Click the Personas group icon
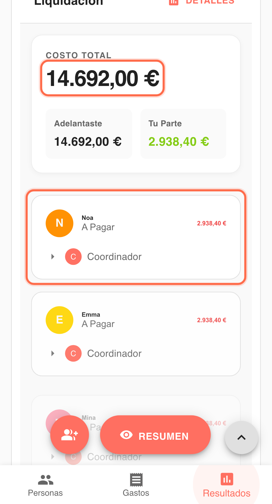 [46, 480]
